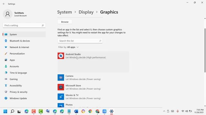Click the Photos app icon
The width and height of the screenshot is (206, 115).
pos(61,105)
